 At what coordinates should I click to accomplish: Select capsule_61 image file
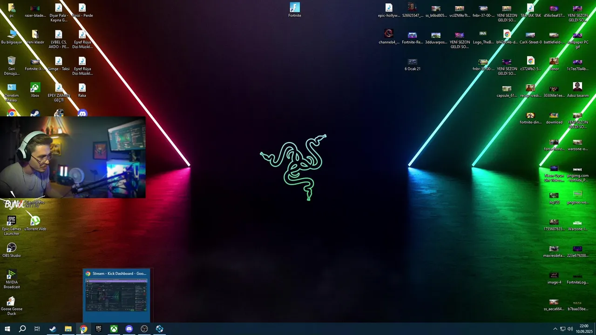[507, 90]
